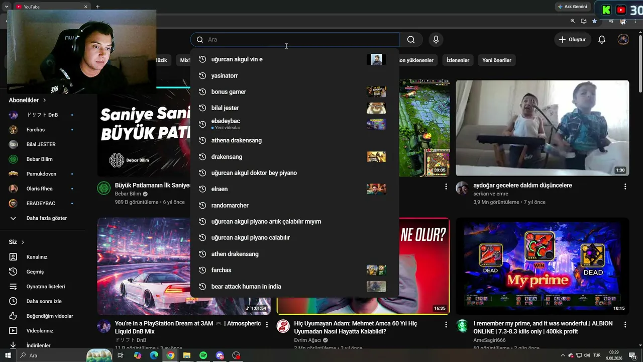The height and width of the screenshot is (362, 643).
Task: Select the İzlenenler filter chip
Action: point(458,60)
